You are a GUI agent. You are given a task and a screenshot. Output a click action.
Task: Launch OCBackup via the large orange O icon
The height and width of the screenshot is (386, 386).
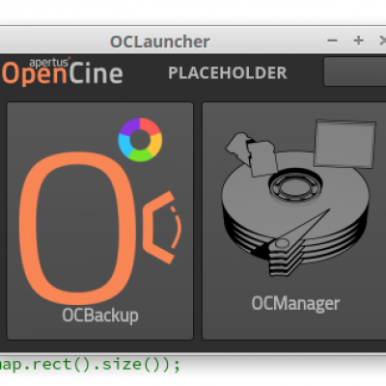tap(77, 229)
